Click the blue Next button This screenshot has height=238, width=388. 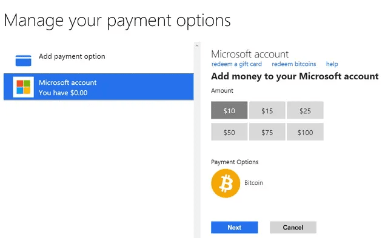pyautogui.click(x=235, y=227)
